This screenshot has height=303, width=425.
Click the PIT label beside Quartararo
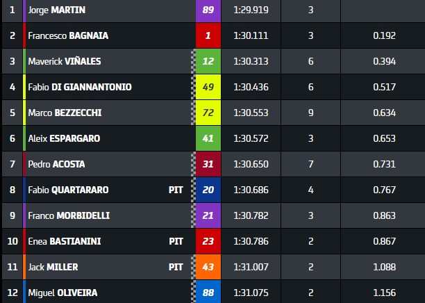point(176,190)
